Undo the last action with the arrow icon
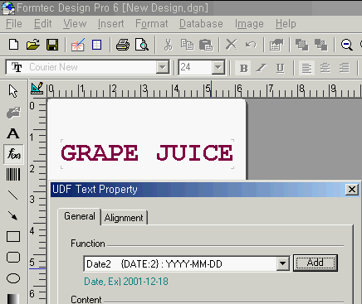 pyautogui.click(x=251, y=45)
